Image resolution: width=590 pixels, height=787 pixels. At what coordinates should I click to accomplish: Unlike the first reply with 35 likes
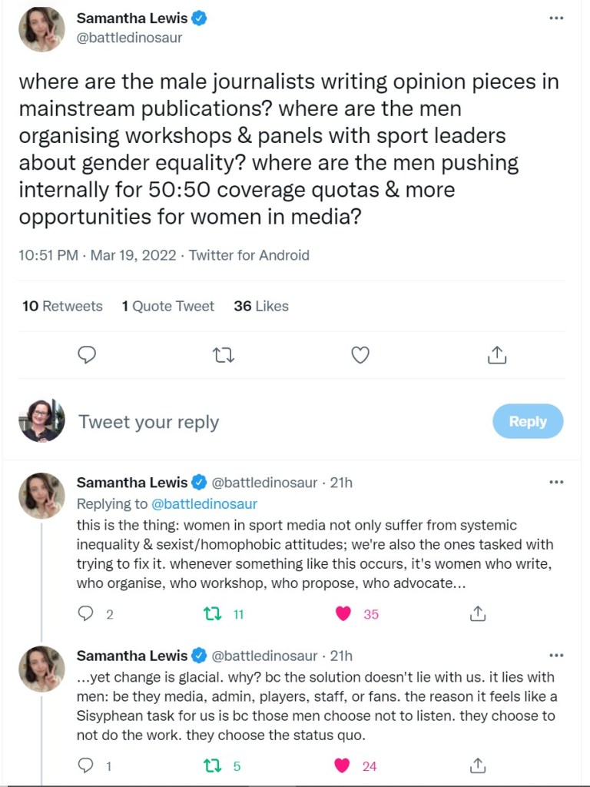(x=343, y=613)
